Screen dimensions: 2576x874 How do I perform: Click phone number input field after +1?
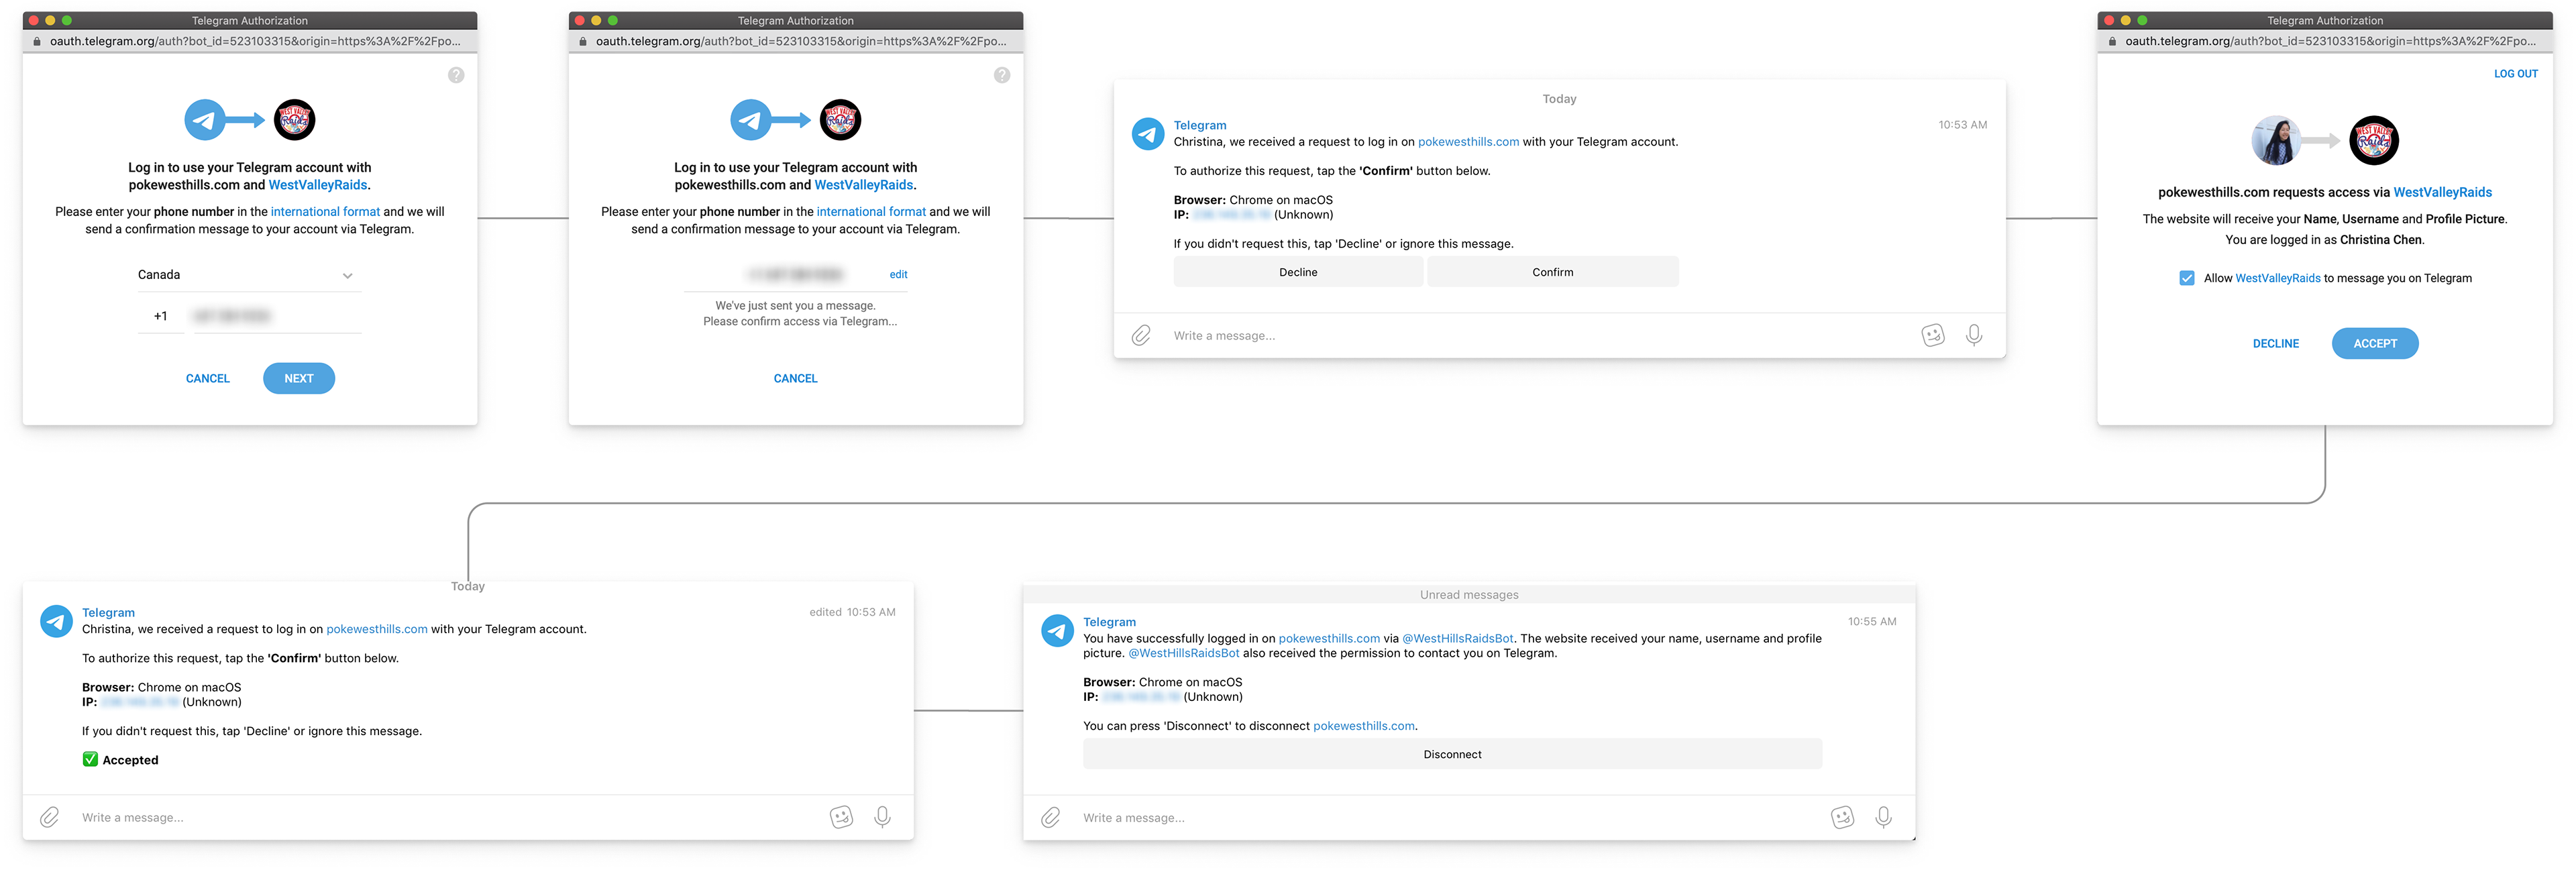pos(277,316)
